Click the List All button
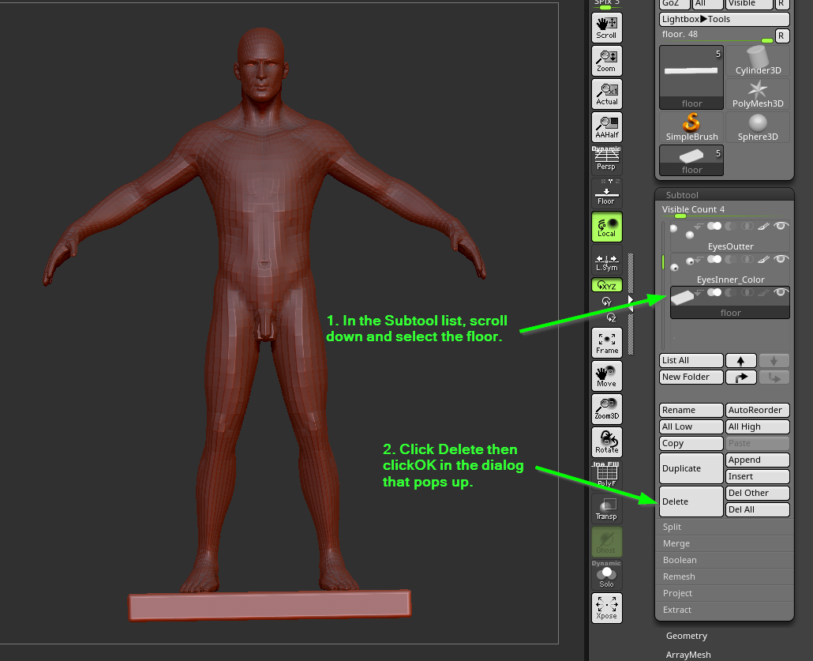 click(x=691, y=361)
